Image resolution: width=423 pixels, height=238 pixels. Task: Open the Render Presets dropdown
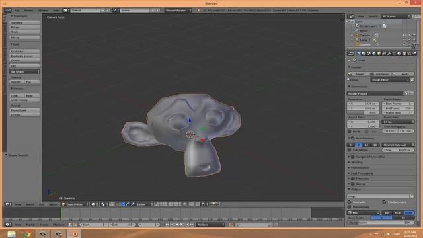point(375,93)
